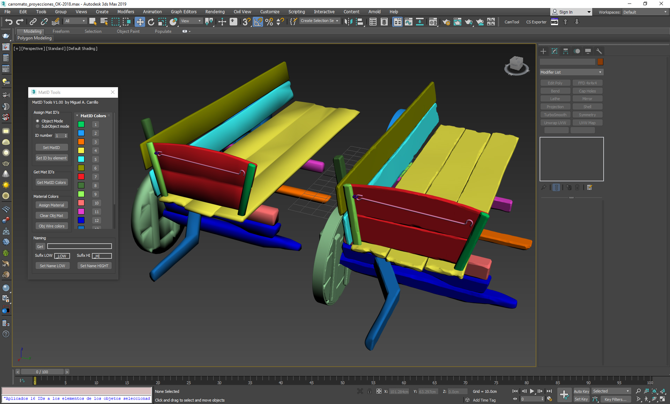Screen dimensions: 670x404
Task: Open the Graph Editors menu
Action: 184,12
